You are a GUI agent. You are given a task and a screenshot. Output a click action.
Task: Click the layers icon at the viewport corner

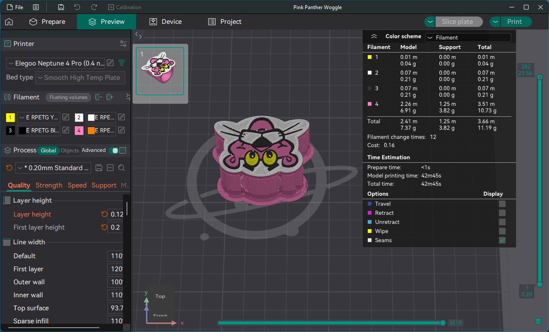click(x=539, y=321)
